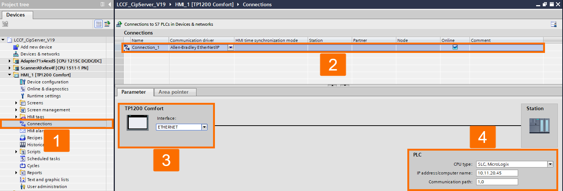Toggle the Online checkbox for Connection_1
This screenshot has height=191, width=563.
coord(455,47)
